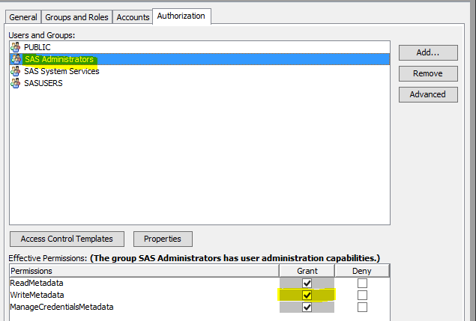Check the ReadMetadata Deny checkbox

click(362, 283)
